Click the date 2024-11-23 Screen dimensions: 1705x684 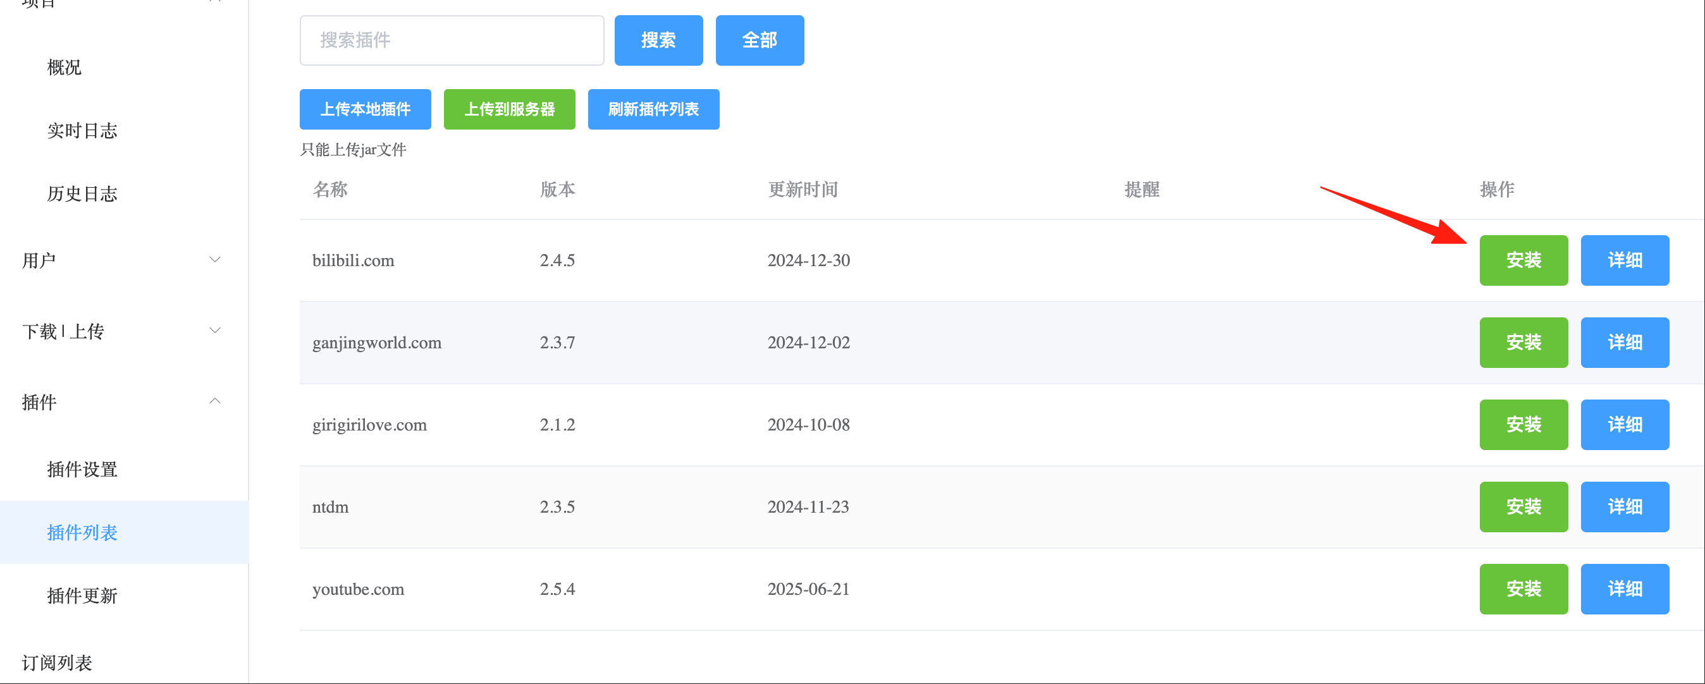click(x=808, y=507)
